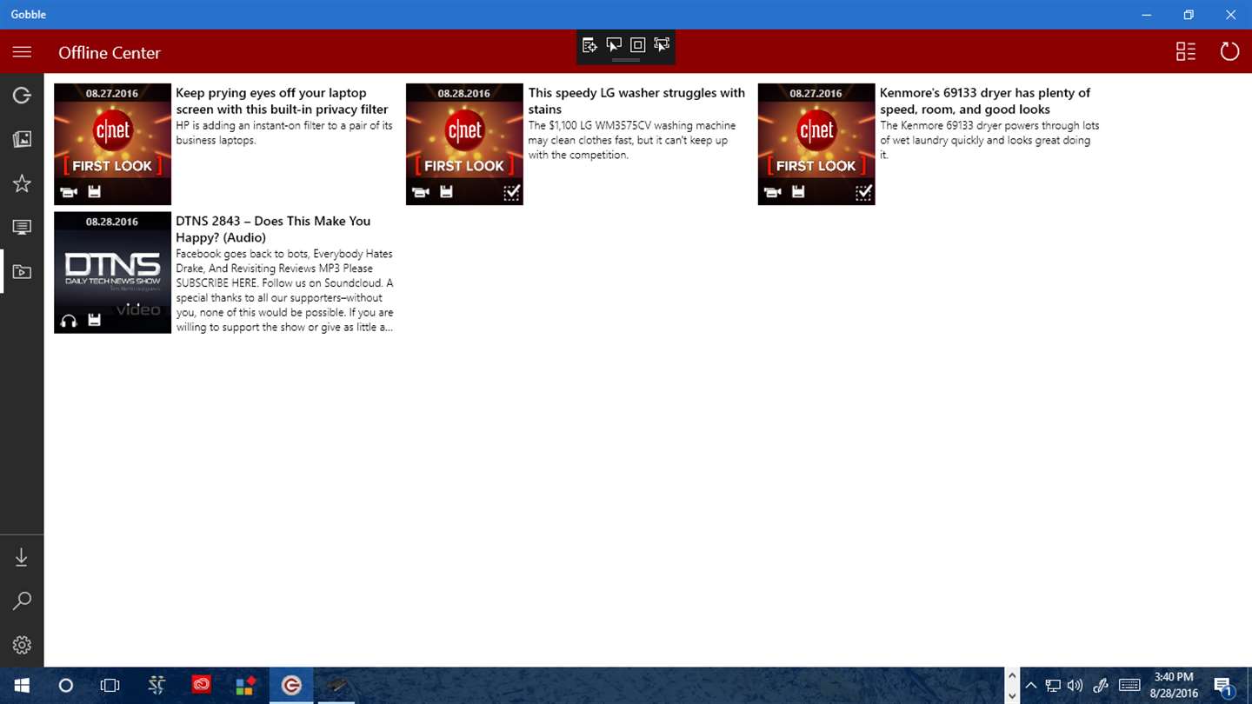Show hidden system tray icons chevron

coord(1031,686)
